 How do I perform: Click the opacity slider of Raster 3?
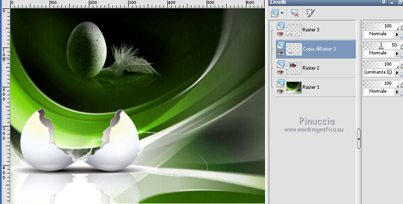pos(381,26)
